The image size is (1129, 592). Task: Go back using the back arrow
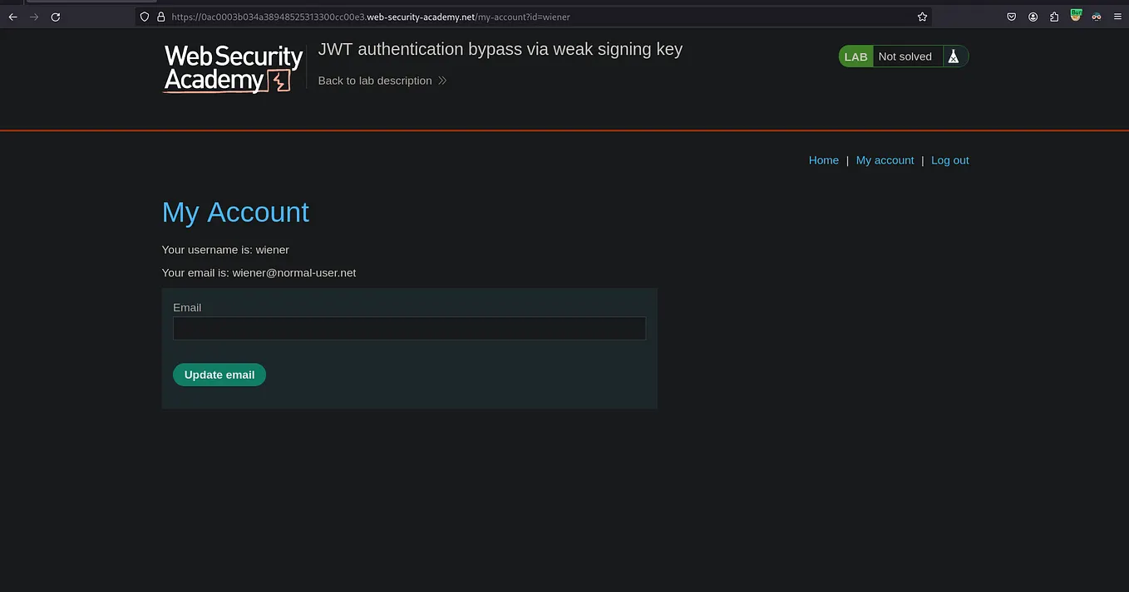(x=12, y=17)
